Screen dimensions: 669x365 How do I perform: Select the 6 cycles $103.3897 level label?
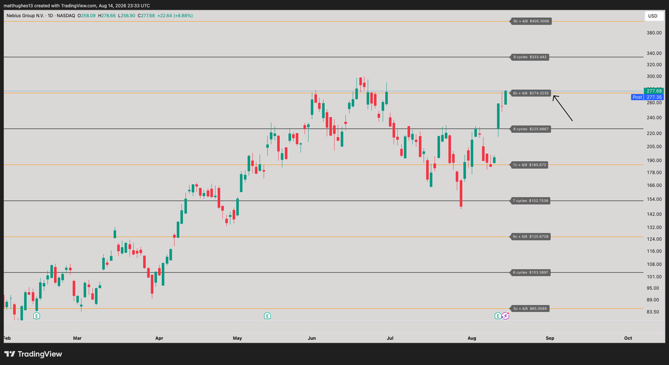531,272
